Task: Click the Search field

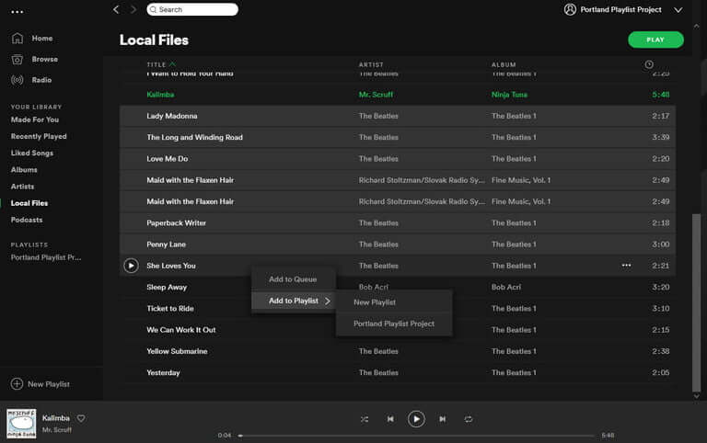Action: point(192,9)
